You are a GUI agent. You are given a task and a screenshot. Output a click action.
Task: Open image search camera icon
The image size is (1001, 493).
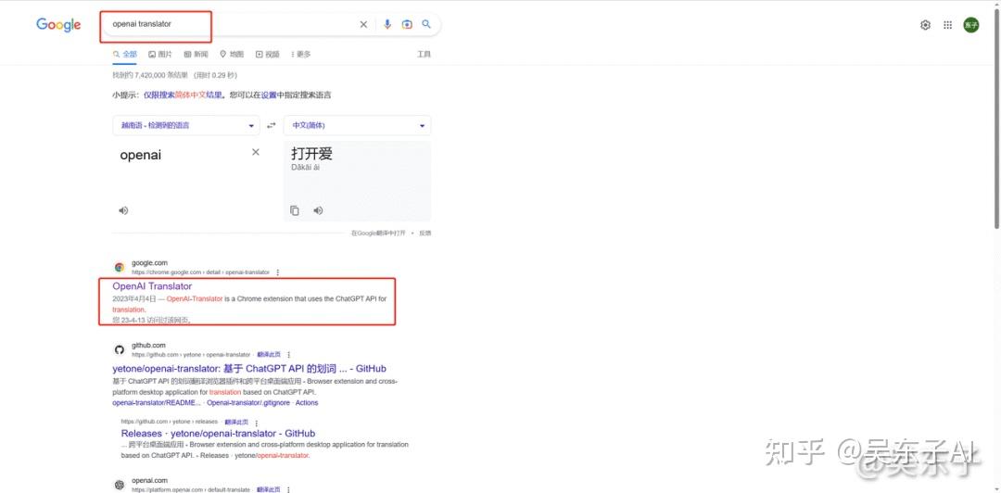pyautogui.click(x=407, y=24)
